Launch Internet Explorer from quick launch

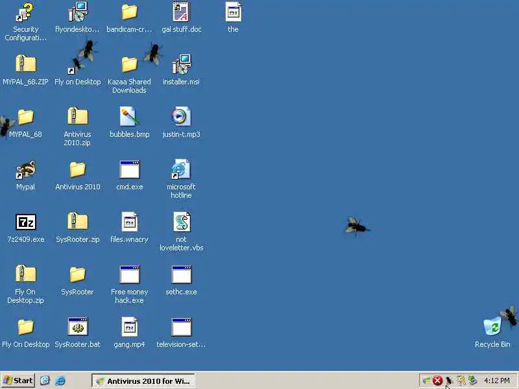tap(60, 381)
